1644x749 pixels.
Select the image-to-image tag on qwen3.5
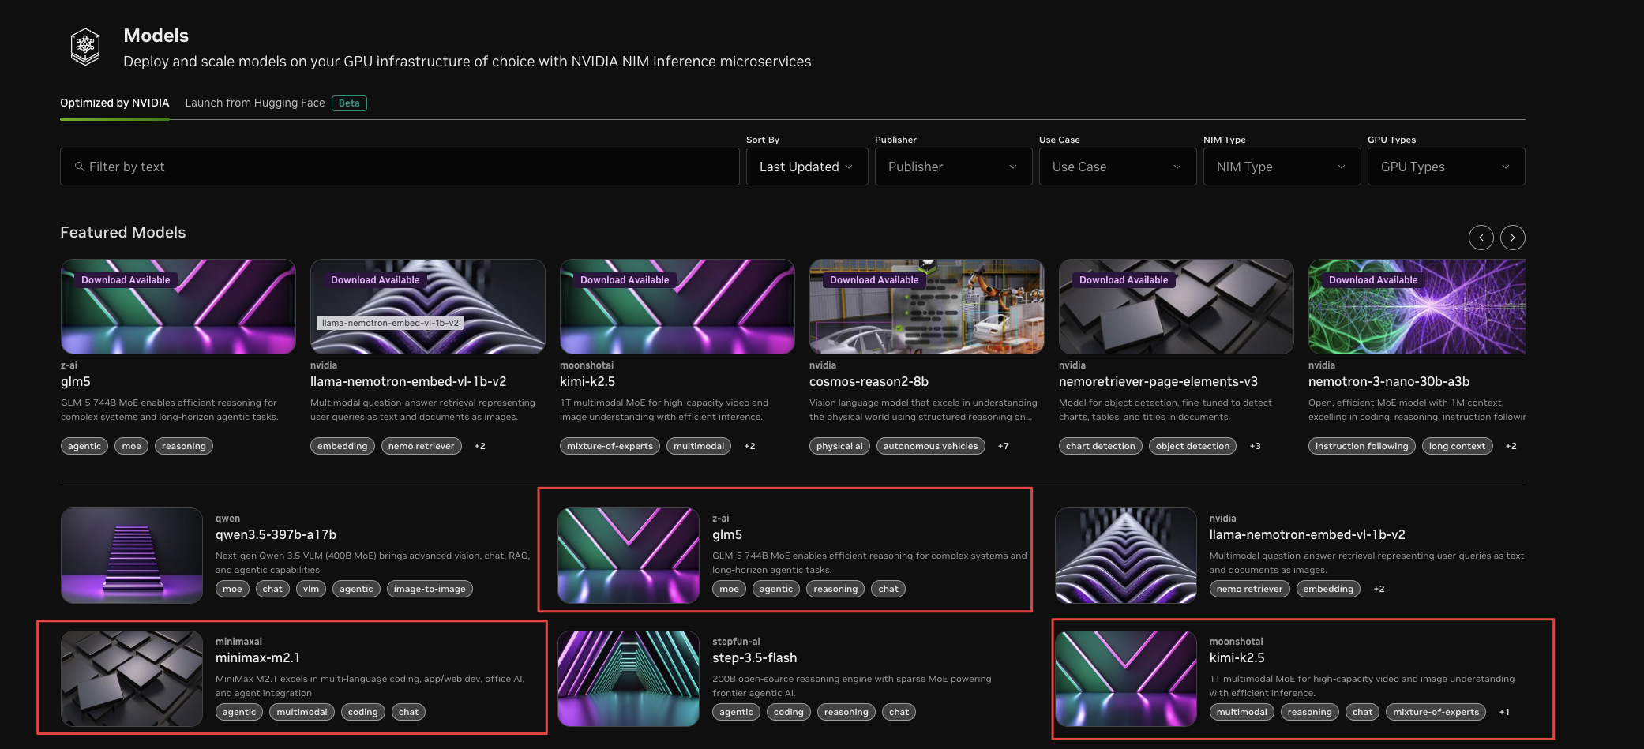click(430, 589)
